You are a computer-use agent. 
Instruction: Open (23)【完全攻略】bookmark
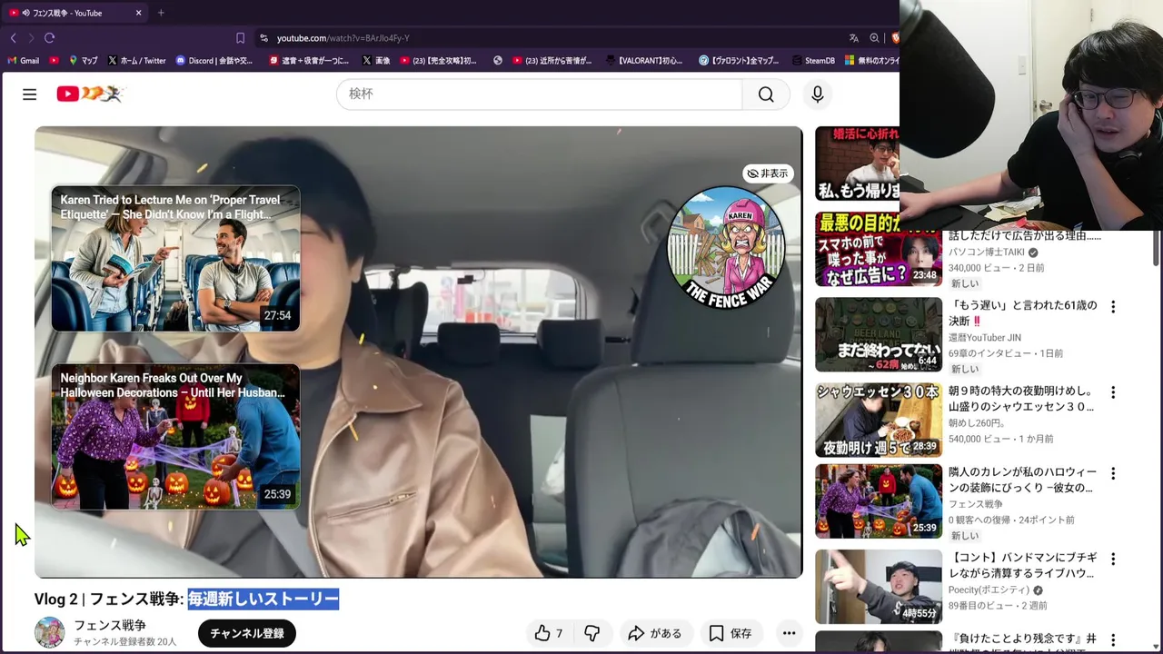tap(438, 61)
